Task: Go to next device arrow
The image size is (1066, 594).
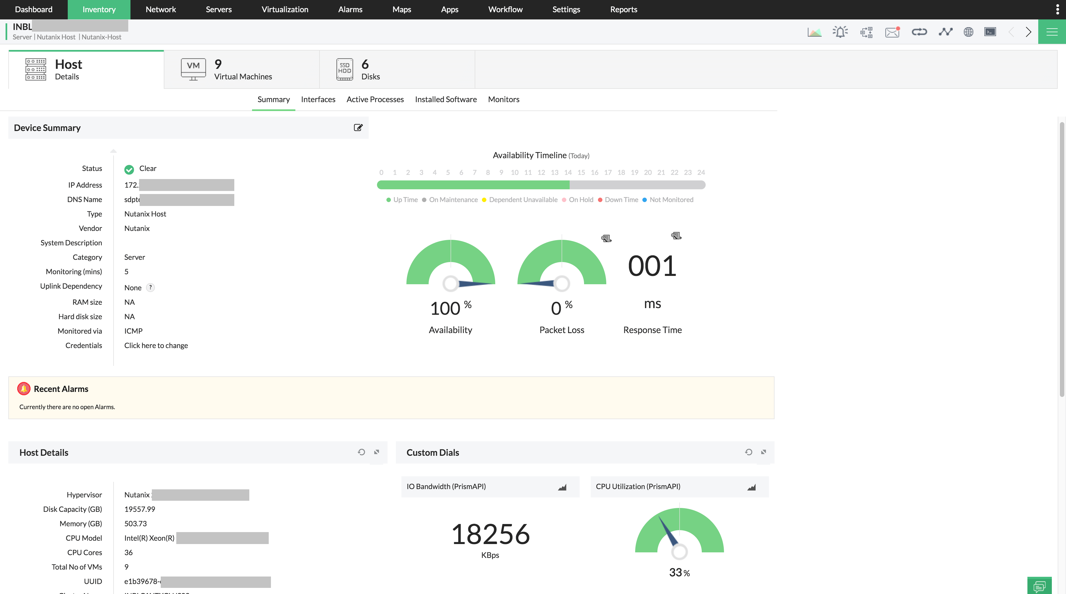Action: [x=1028, y=32]
